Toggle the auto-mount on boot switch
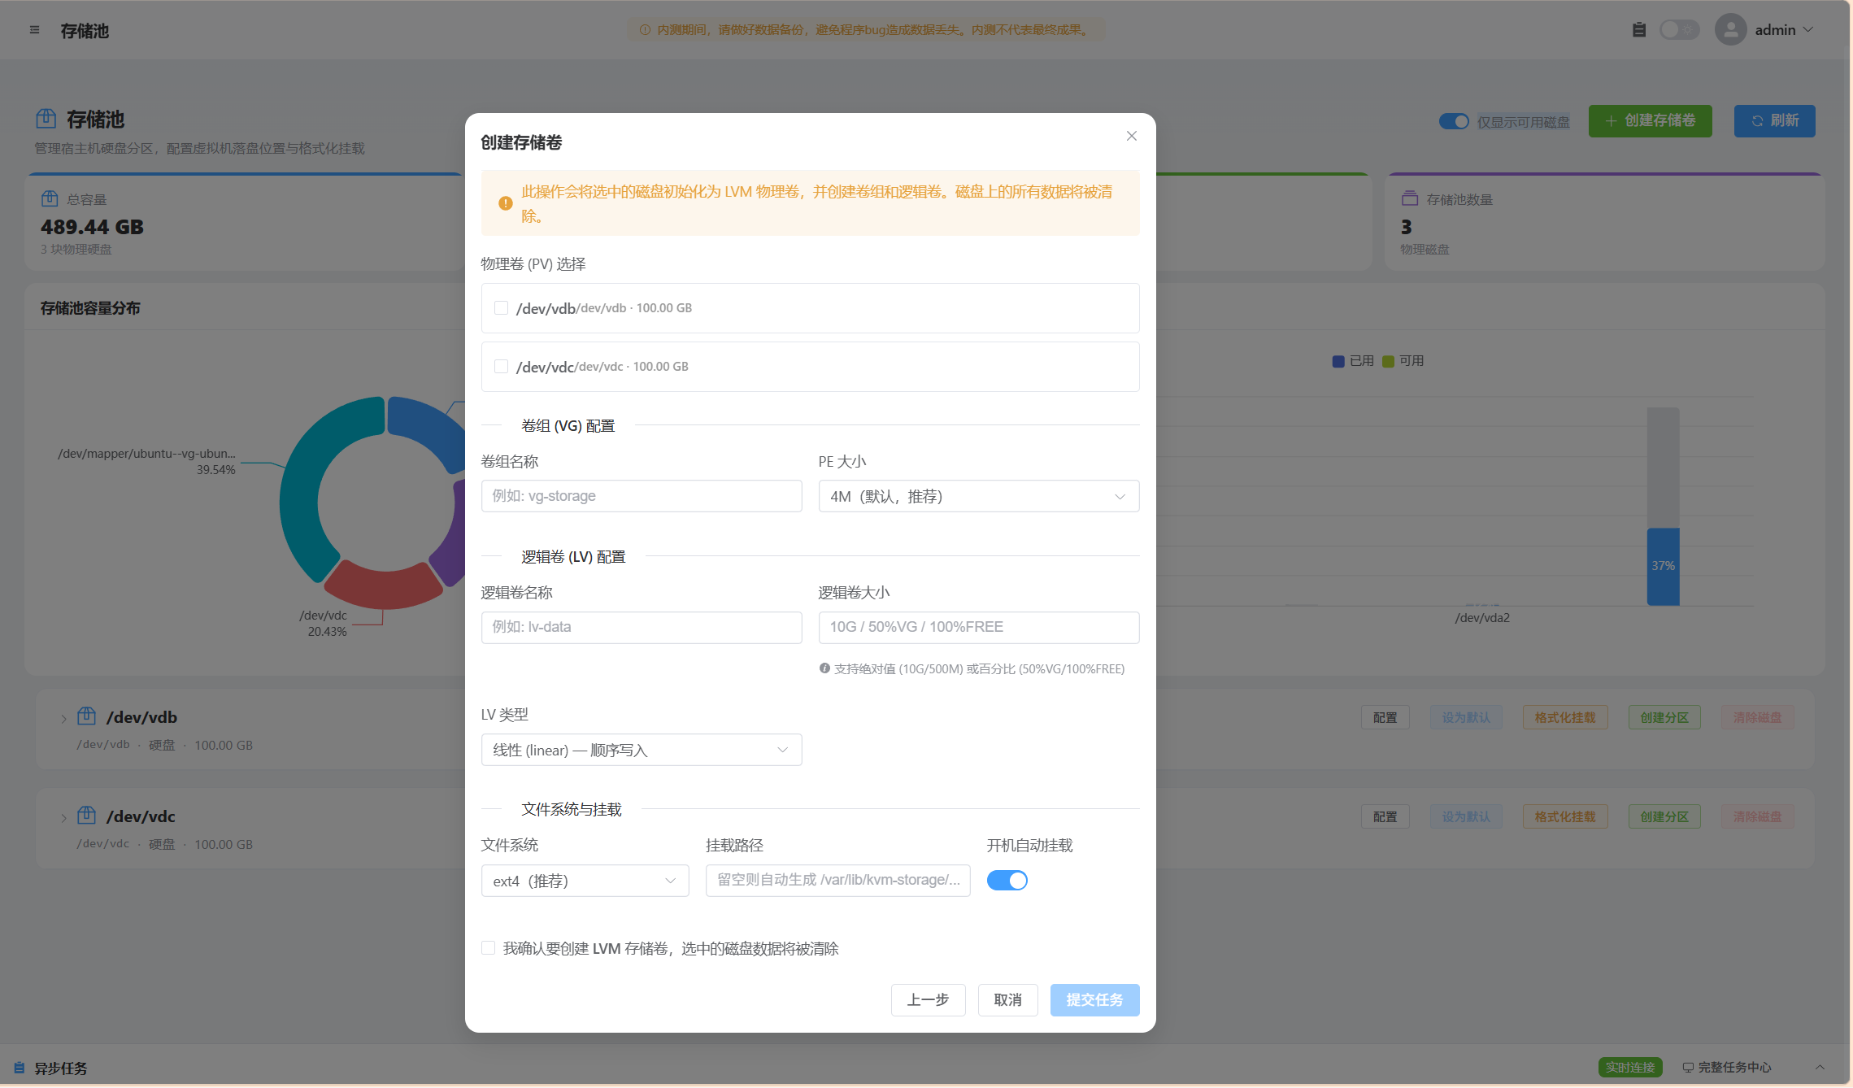Image resolution: width=1853 pixels, height=1088 pixels. pyautogui.click(x=1007, y=881)
